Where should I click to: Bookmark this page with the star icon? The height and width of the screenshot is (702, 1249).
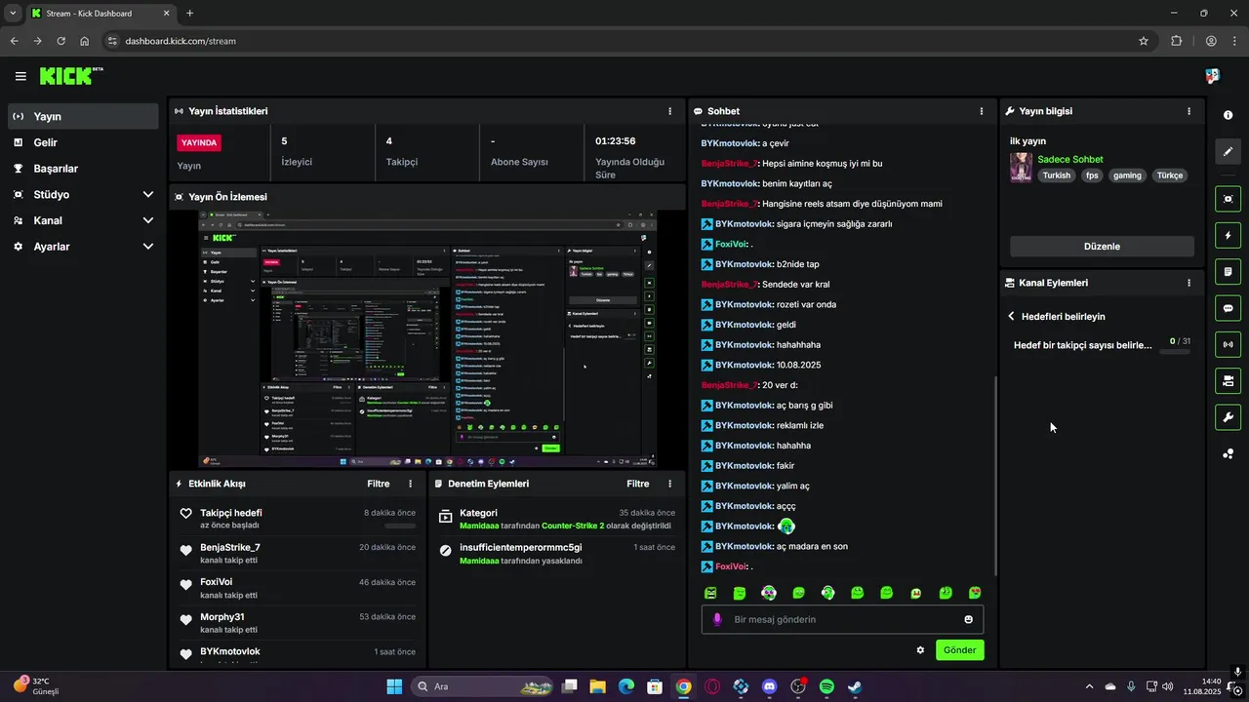1143,41
